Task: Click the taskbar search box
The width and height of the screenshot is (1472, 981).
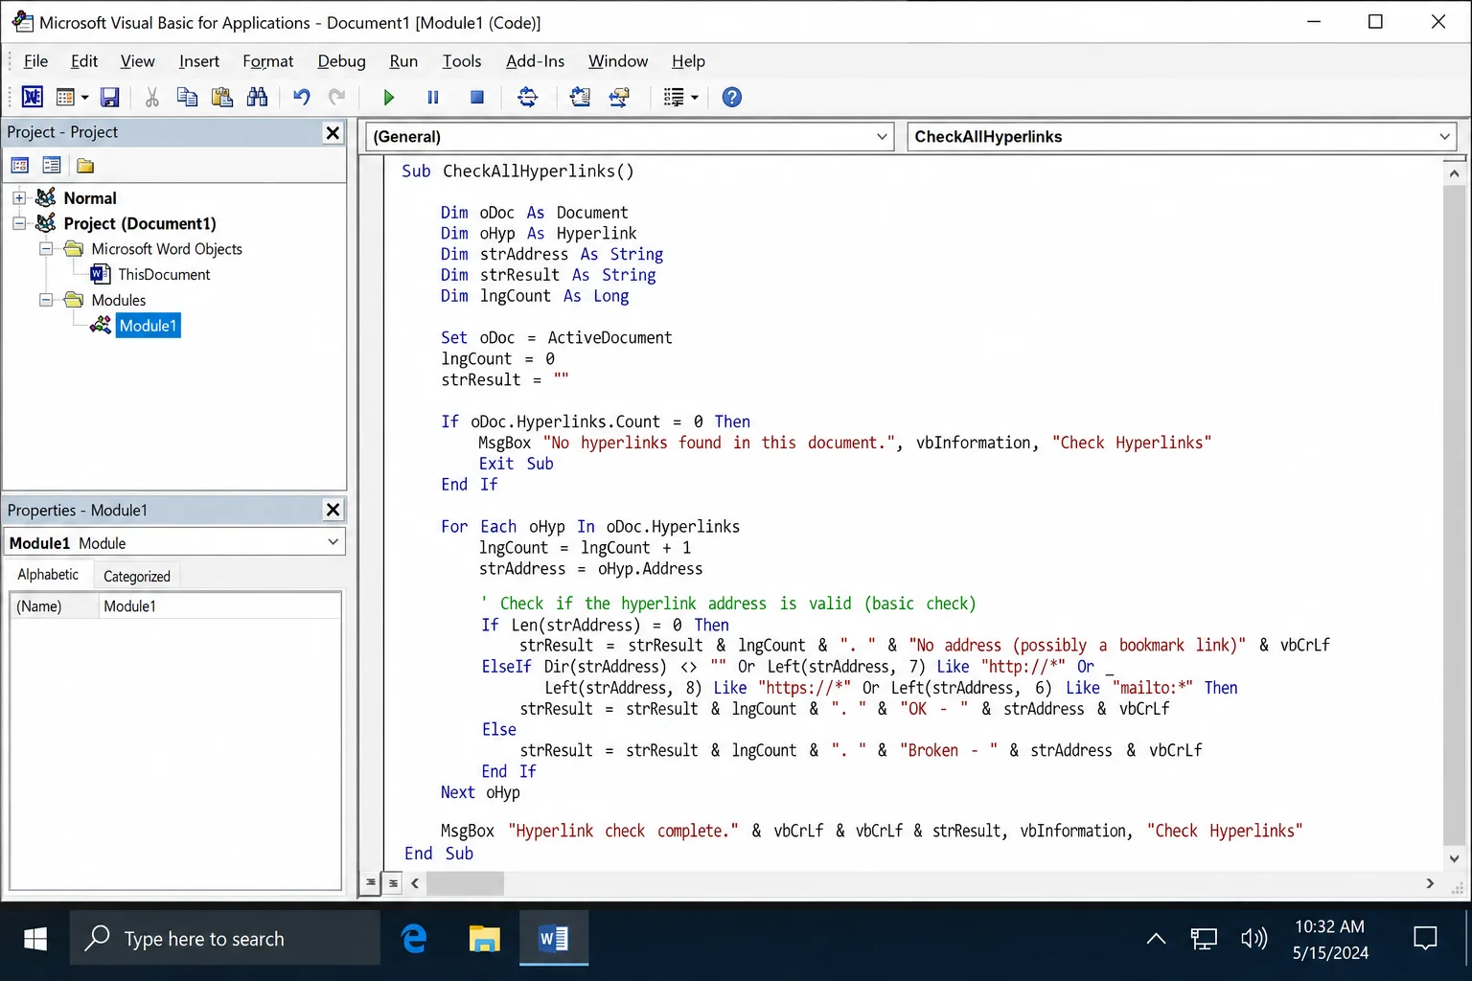Action: coord(224,938)
